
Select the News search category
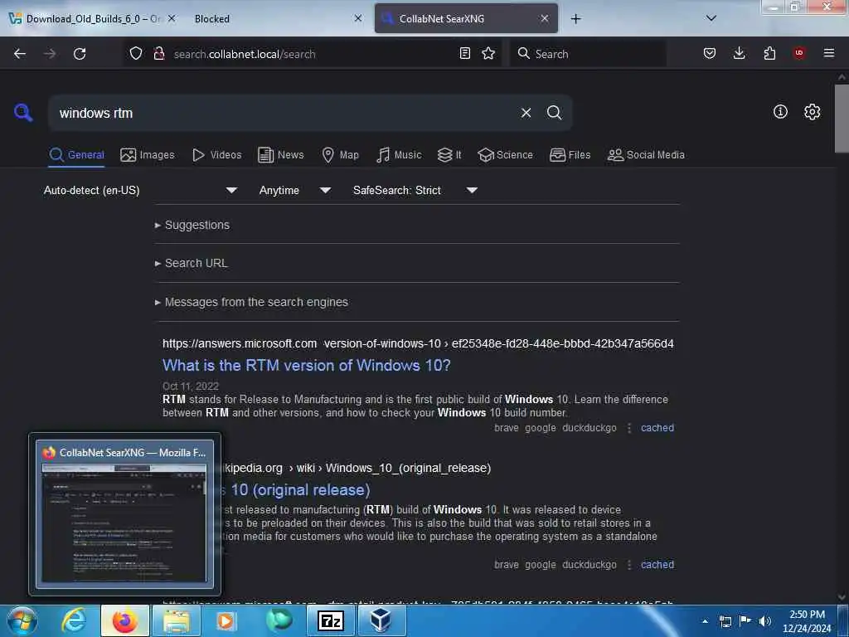coord(281,155)
